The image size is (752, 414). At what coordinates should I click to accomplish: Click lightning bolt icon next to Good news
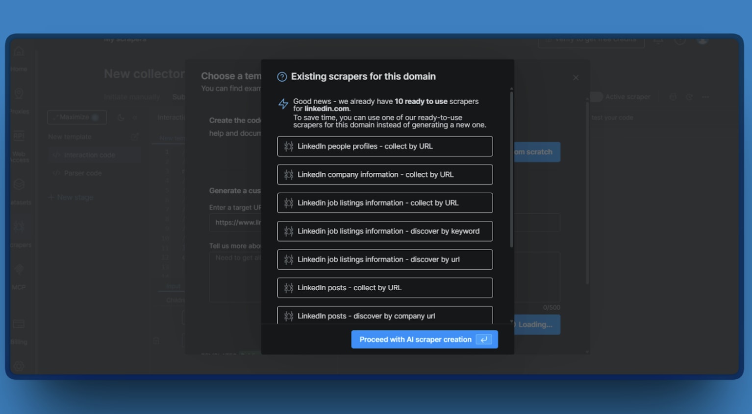coord(283,104)
